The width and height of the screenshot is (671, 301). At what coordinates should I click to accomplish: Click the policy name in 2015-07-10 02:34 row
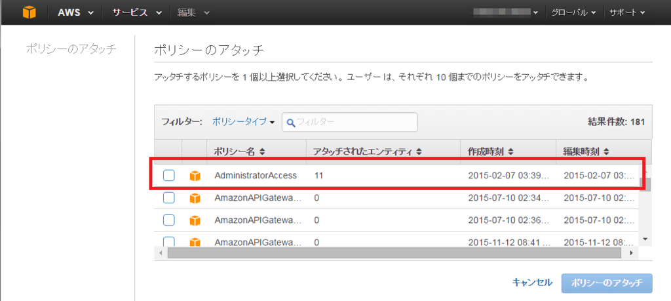point(258,198)
